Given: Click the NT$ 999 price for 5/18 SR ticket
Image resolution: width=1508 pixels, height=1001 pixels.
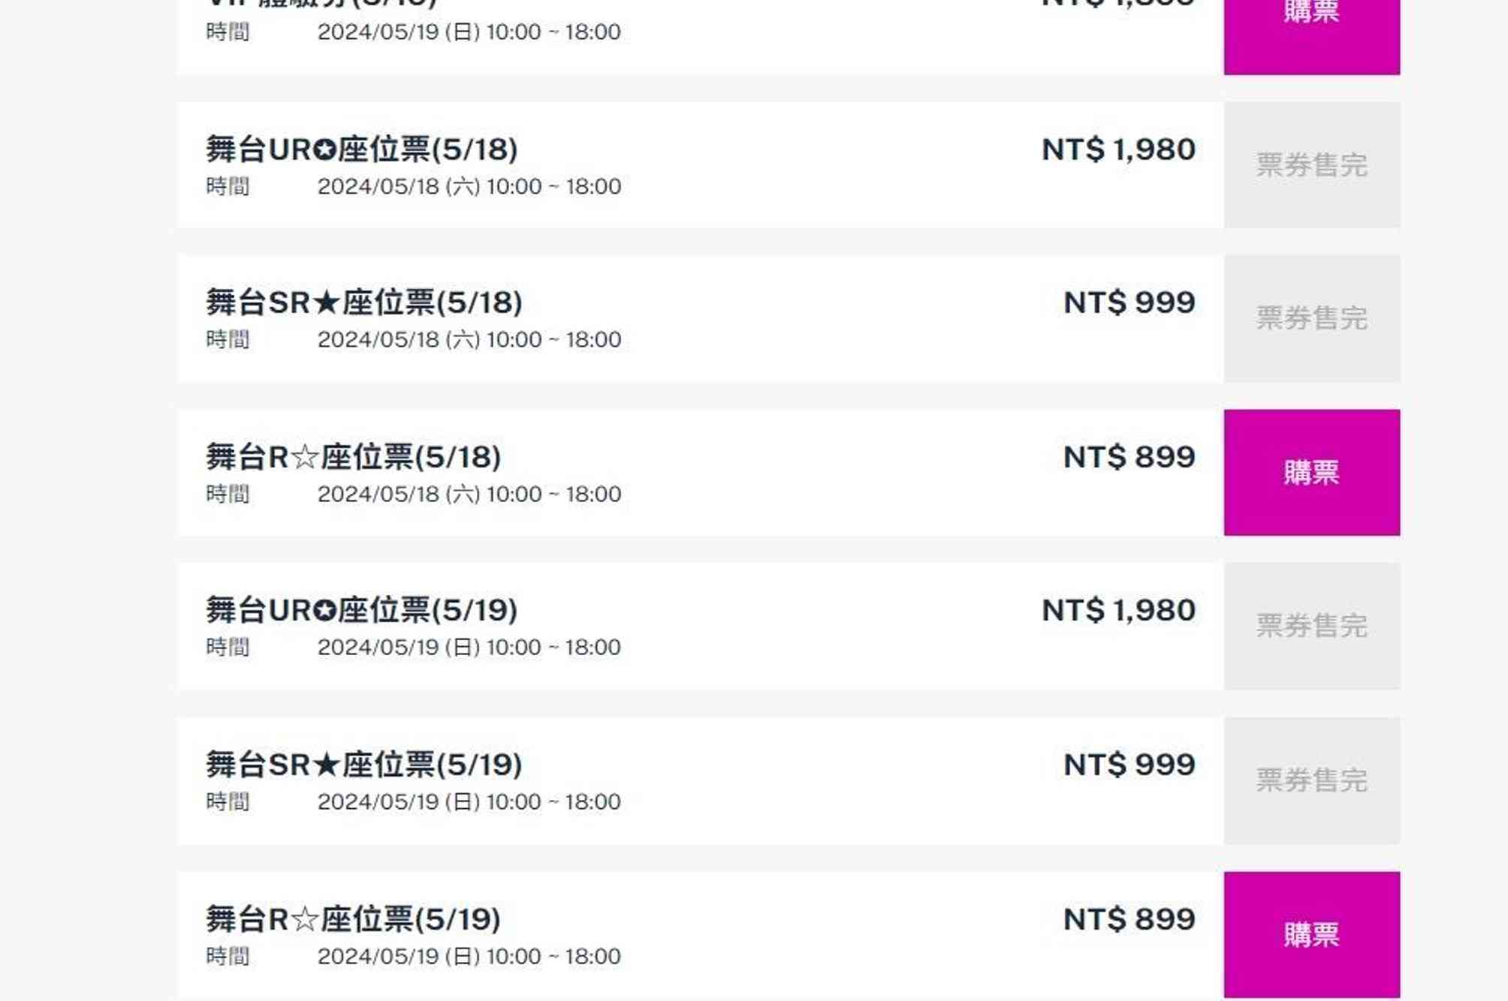Looking at the screenshot, I should click(x=1129, y=302).
